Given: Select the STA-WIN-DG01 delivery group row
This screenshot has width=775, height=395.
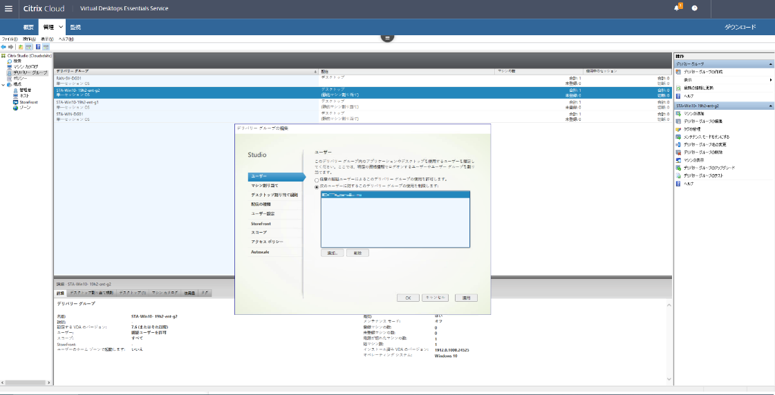Looking at the screenshot, I should [363, 117].
